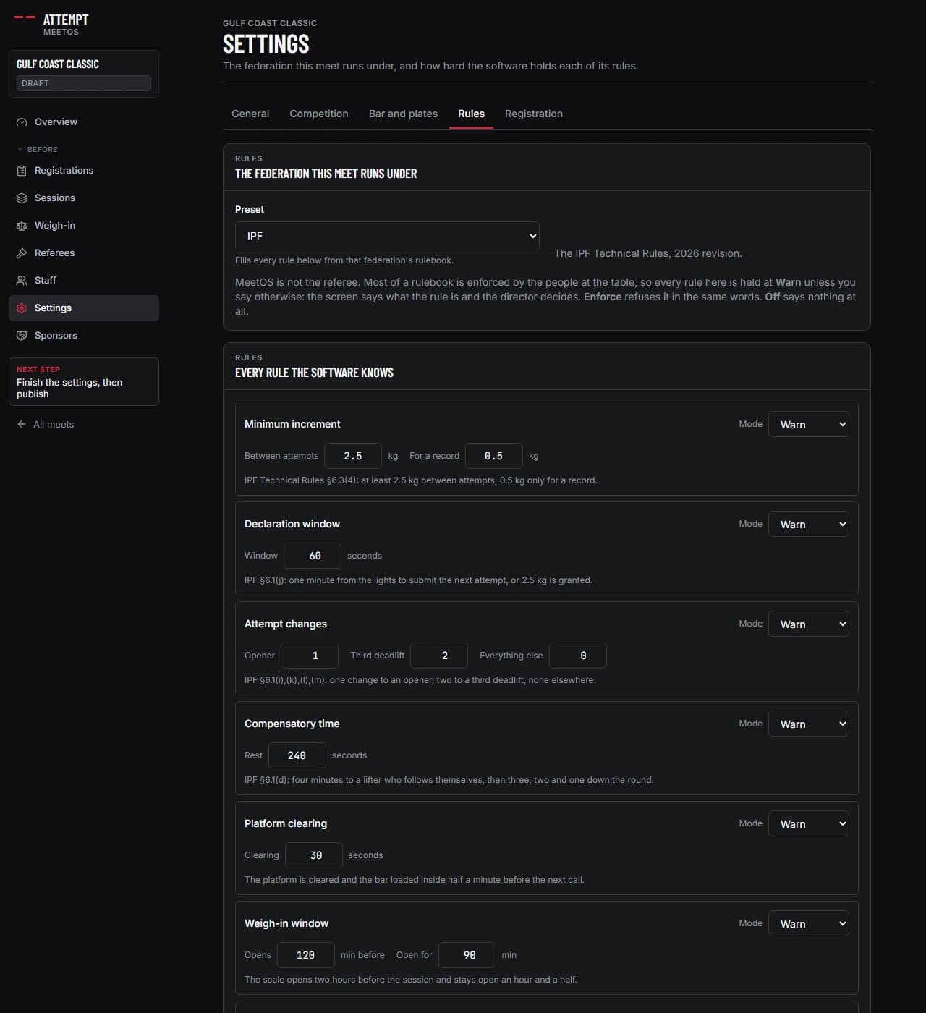Click 'The IPF Technical Rules, 2026 revision.' text
This screenshot has height=1013, width=926.
tap(648, 253)
